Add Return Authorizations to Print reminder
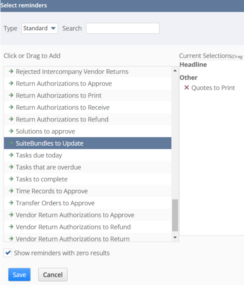The height and width of the screenshot is (285, 244). click(58, 96)
